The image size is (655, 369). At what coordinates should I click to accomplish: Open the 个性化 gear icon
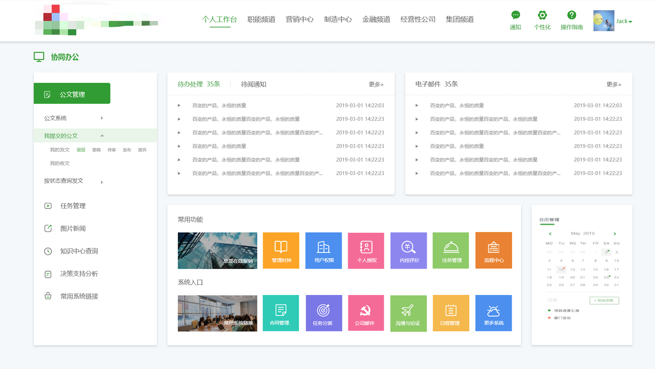pyautogui.click(x=542, y=15)
